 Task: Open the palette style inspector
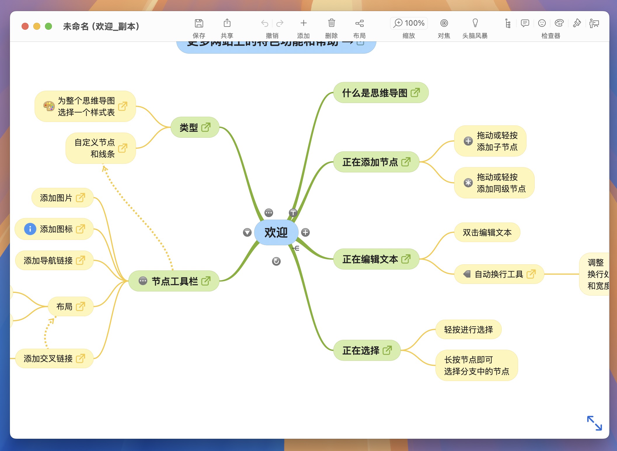click(x=559, y=23)
